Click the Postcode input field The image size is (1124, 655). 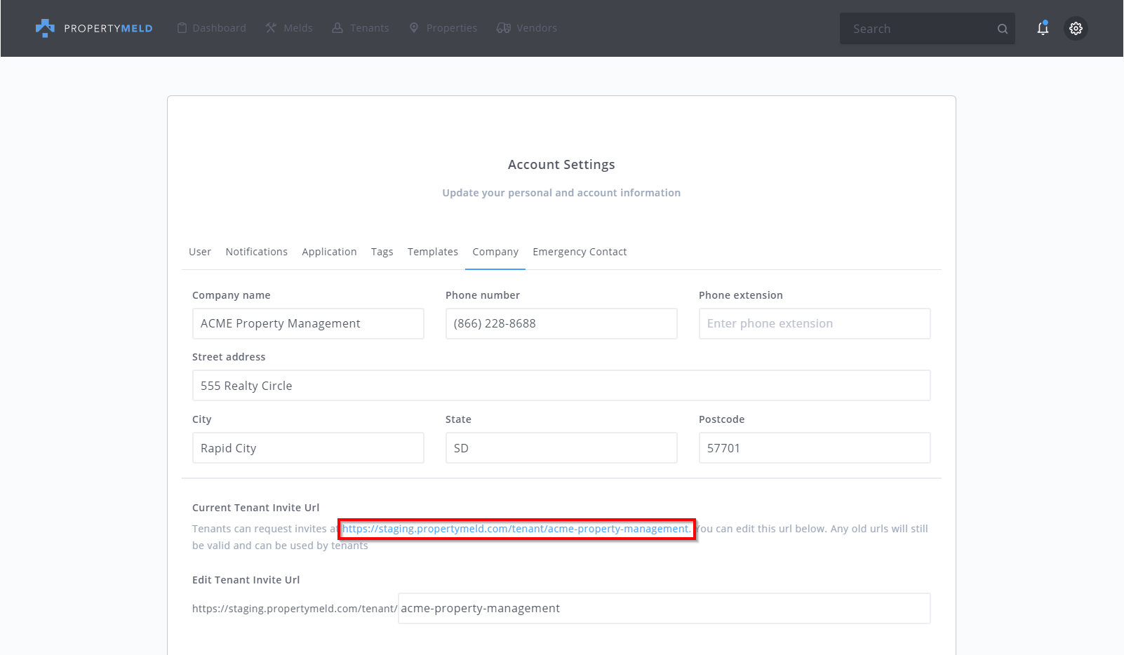tap(815, 448)
